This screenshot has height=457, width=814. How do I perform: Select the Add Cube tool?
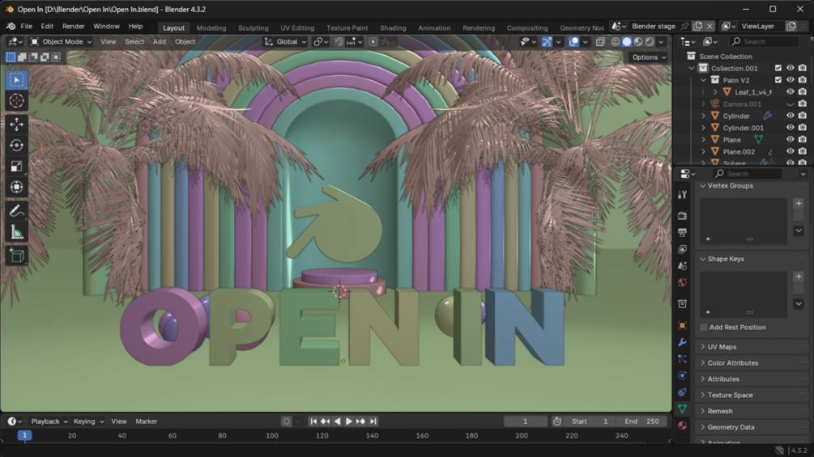click(17, 256)
